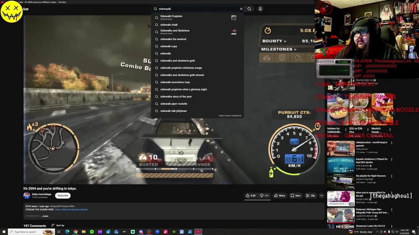419x235 pixels.
Task: Choose the 'Sidewalk Prophets' suggestion
Action: pyautogui.click(x=197, y=17)
